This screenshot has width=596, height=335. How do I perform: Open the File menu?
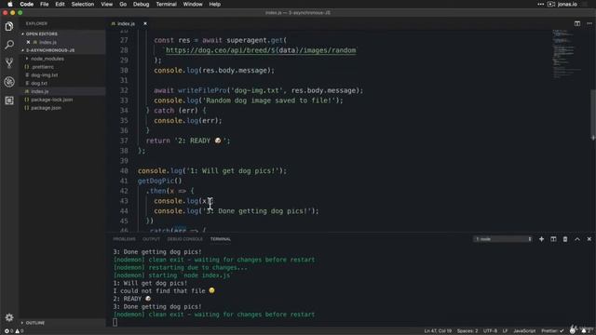[45, 4]
